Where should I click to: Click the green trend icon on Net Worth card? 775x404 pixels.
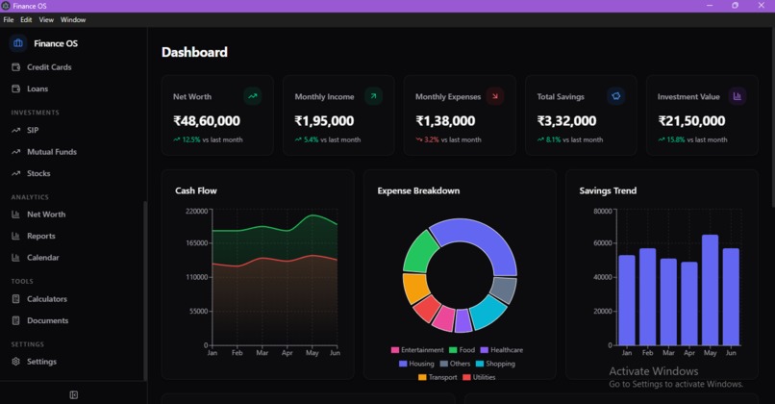pos(253,96)
